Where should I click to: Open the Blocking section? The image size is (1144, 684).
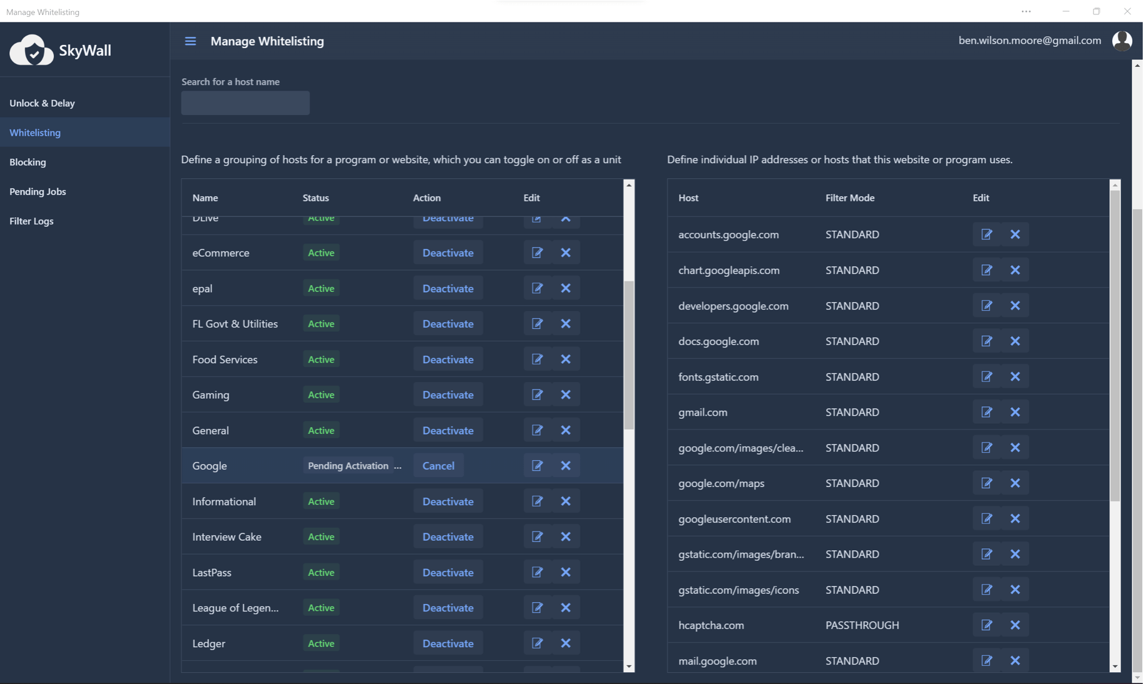[28, 162]
